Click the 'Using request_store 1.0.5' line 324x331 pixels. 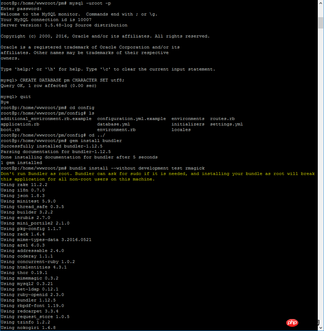[35, 317]
